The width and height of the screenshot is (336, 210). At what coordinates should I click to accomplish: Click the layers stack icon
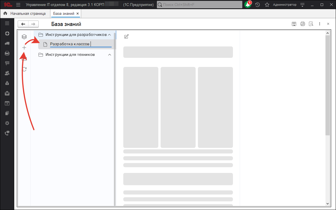click(24, 36)
